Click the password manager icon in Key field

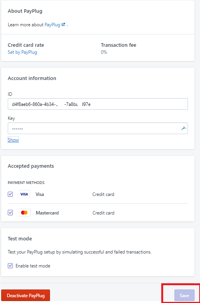184,128
